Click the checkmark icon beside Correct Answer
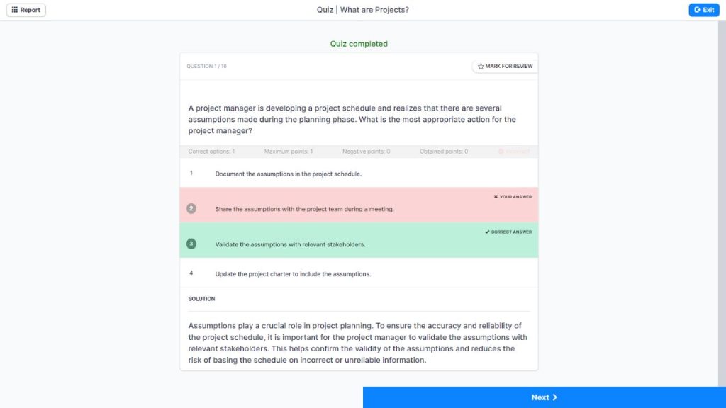726x408 pixels. [487, 232]
